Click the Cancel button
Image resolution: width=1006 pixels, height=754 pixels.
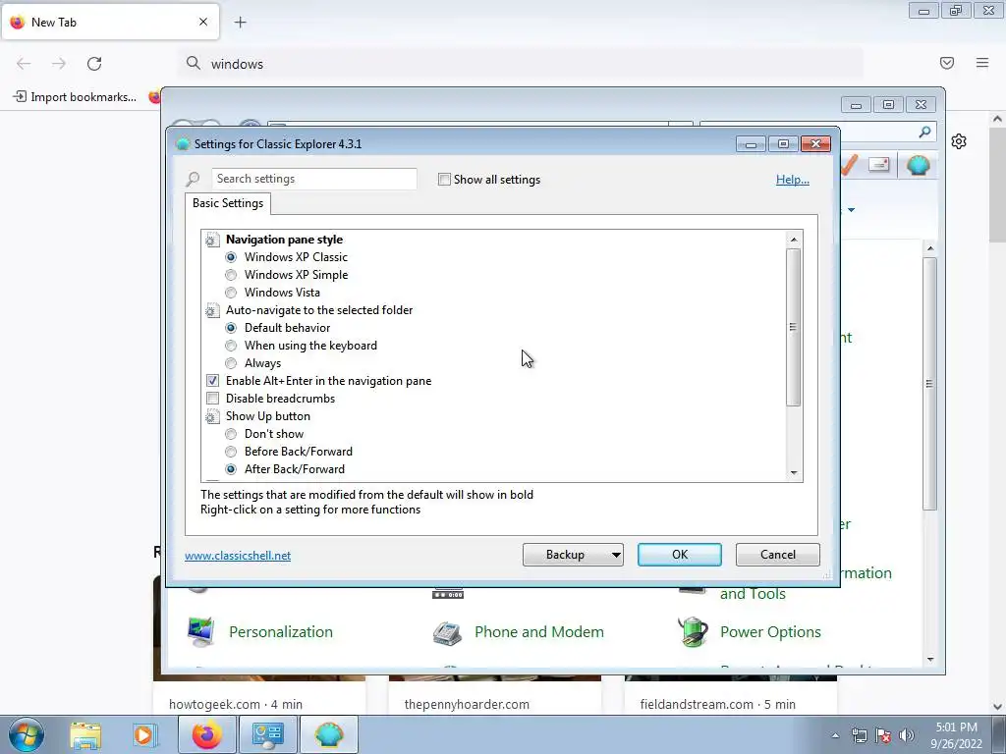coord(778,555)
